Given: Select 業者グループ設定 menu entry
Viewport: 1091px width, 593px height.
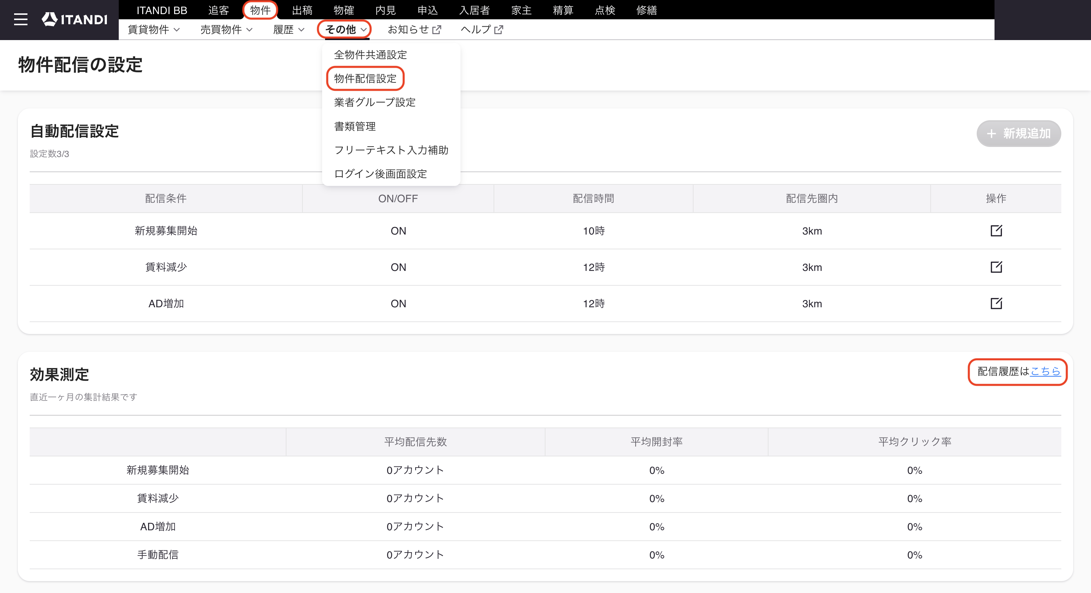Looking at the screenshot, I should tap(375, 102).
